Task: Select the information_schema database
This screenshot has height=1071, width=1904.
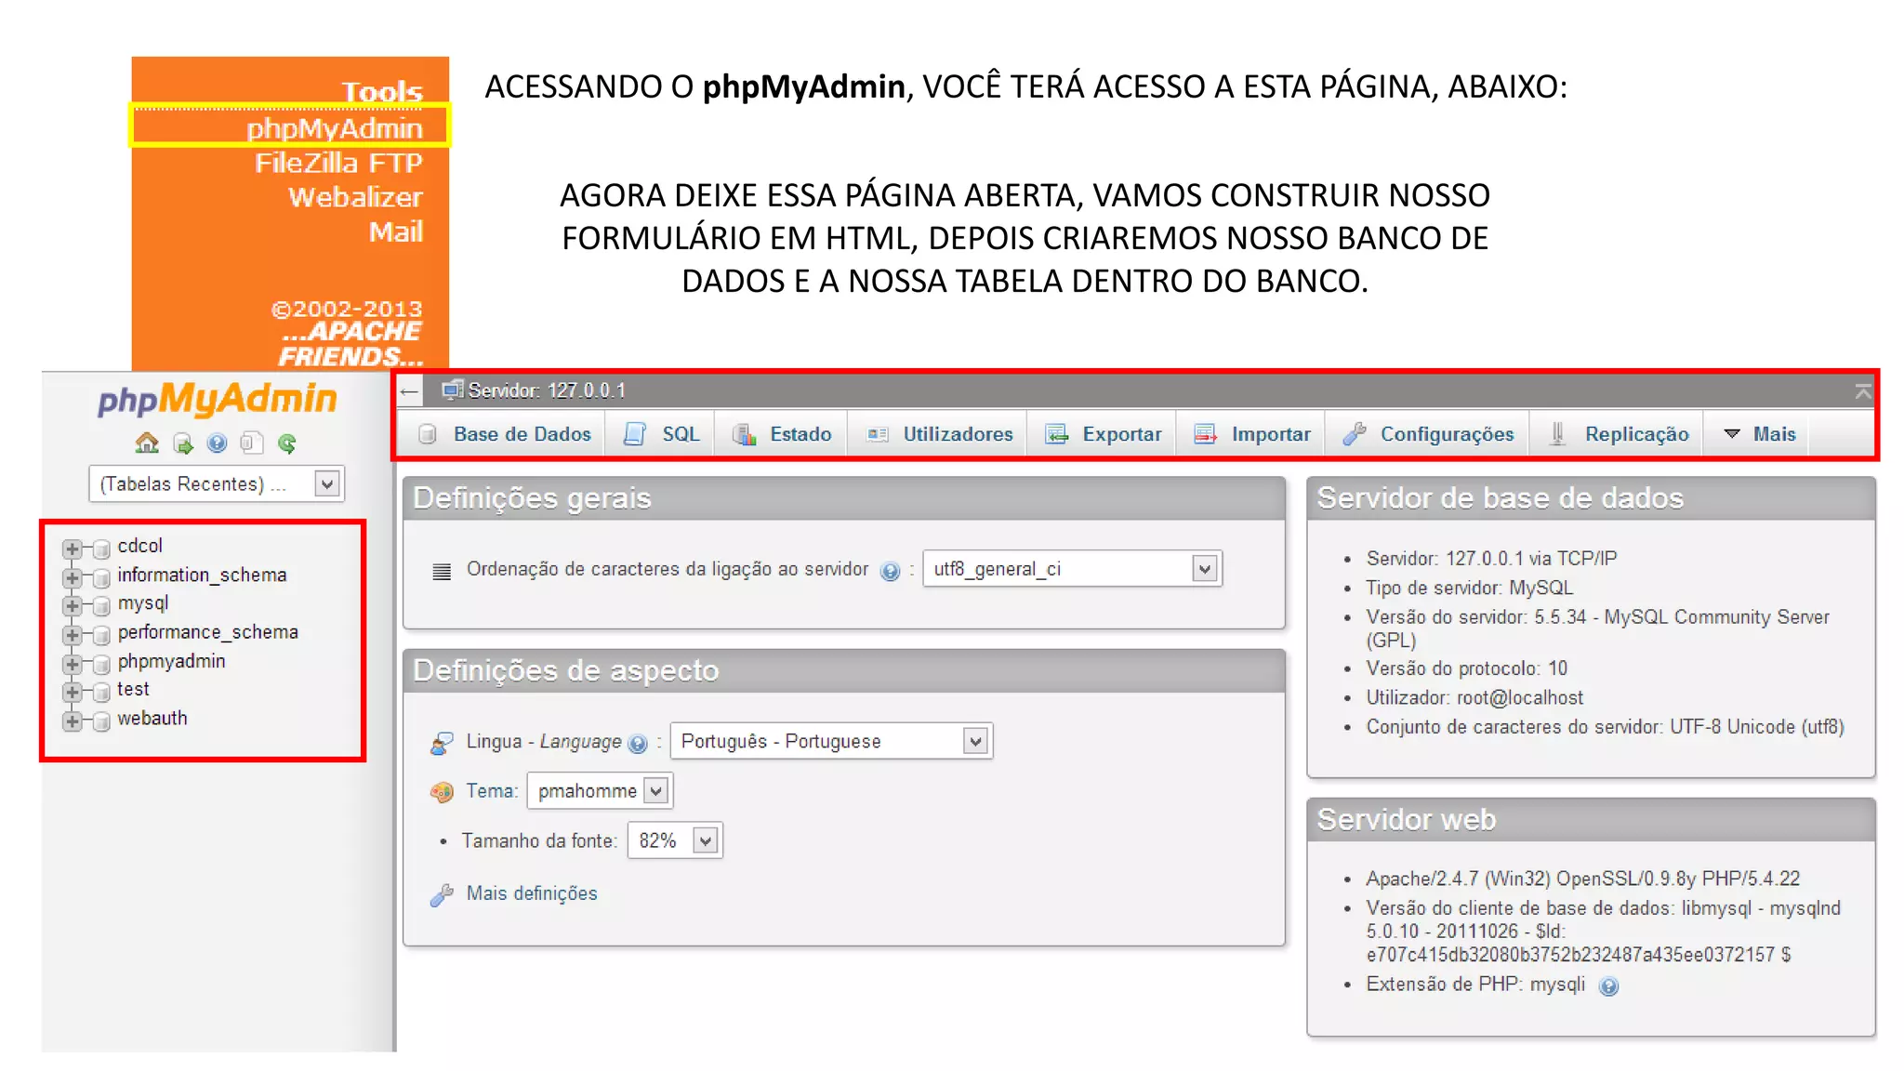Action: click(202, 575)
